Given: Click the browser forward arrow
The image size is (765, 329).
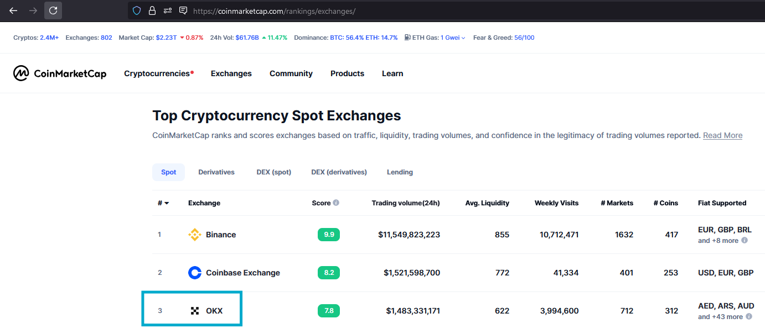Looking at the screenshot, I should [x=33, y=10].
